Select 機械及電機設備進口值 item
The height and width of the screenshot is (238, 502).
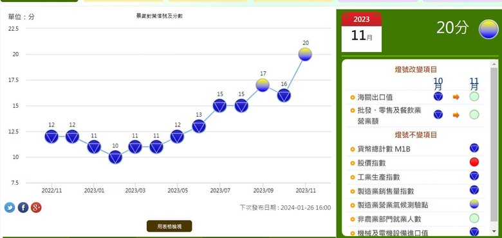[x=393, y=233]
